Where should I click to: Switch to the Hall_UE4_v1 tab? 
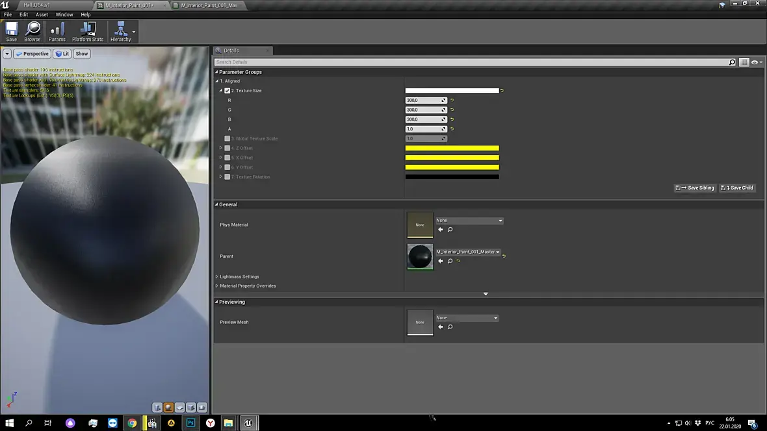36,5
